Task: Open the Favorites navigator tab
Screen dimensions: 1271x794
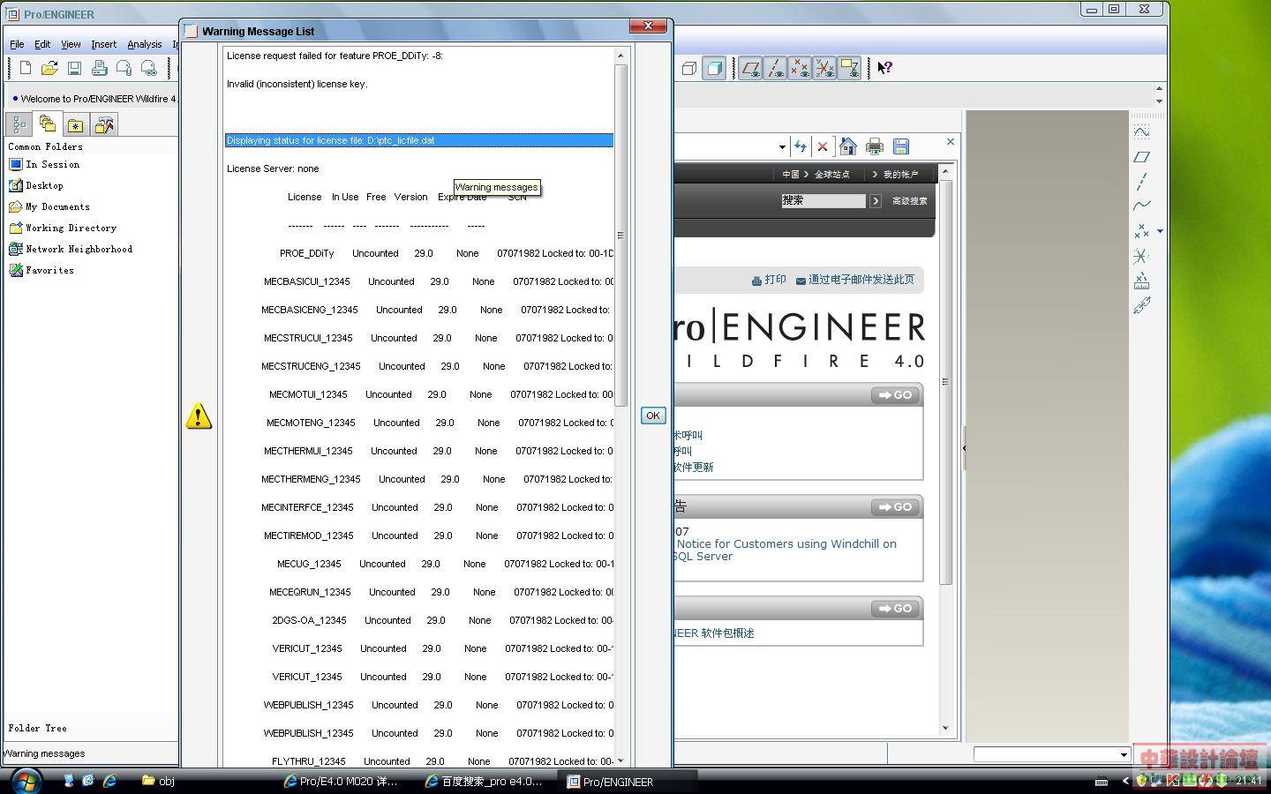Action: [76, 124]
